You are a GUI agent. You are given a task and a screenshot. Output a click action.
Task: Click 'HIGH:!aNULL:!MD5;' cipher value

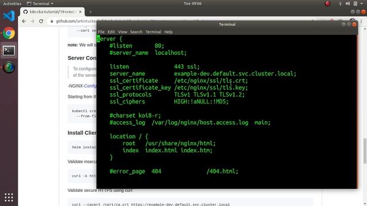pyautogui.click(x=201, y=102)
